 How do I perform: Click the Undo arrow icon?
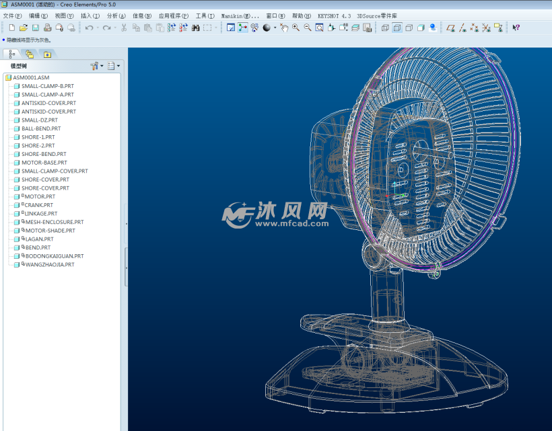click(89, 28)
